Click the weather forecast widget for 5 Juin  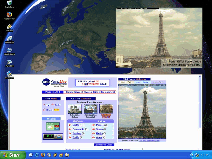pyautogui.click(x=53, y=126)
